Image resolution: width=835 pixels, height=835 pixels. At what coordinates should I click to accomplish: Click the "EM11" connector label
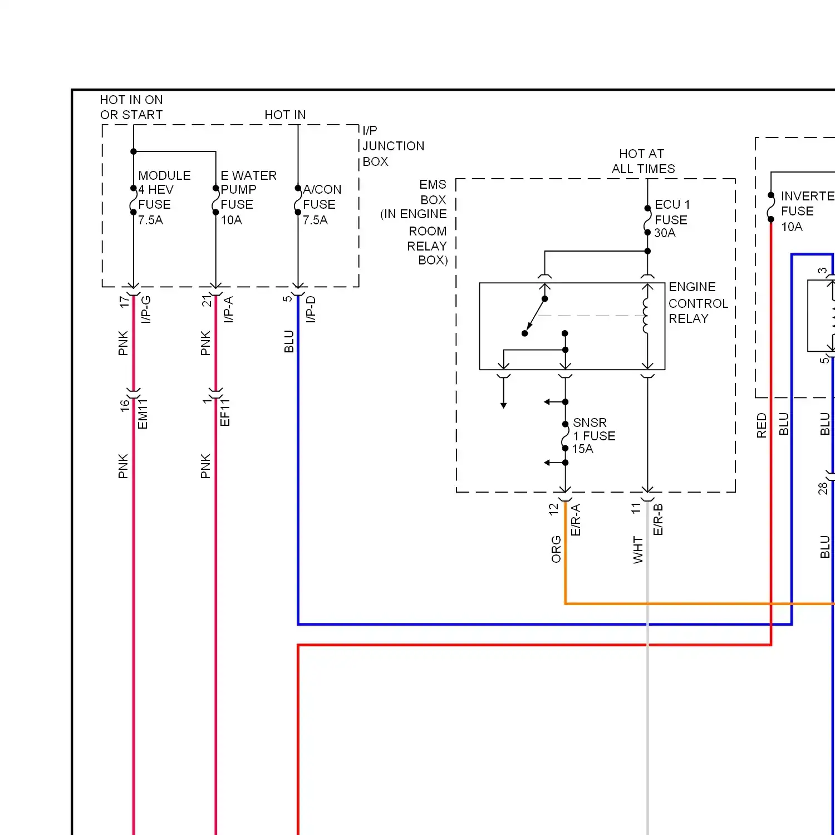(x=143, y=414)
